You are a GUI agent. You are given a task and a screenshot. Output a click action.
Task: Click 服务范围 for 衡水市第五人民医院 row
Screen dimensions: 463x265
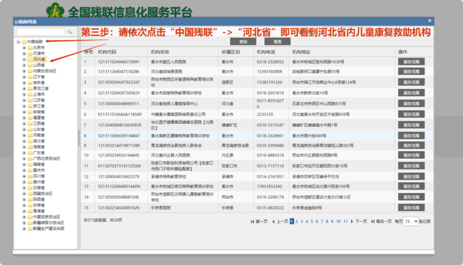click(x=411, y=62)
